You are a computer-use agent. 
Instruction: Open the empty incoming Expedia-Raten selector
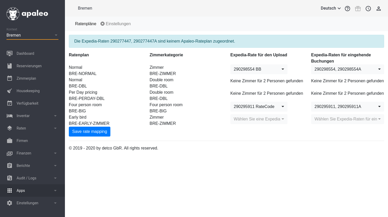click(x=347, y=119)
